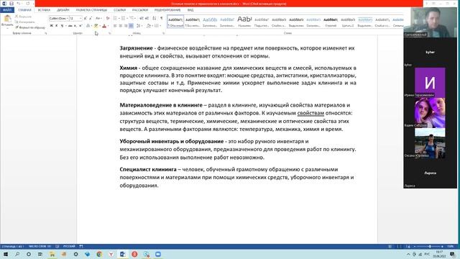Click Cut (Вырезать) in clipboard group
The image size is (460, 259).
[x=23, y=17]
